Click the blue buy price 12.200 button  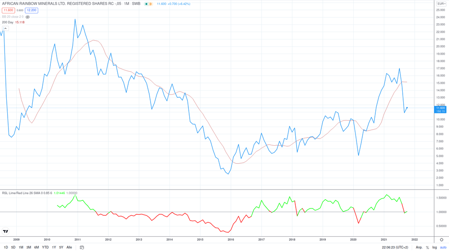tap(31, 10)
